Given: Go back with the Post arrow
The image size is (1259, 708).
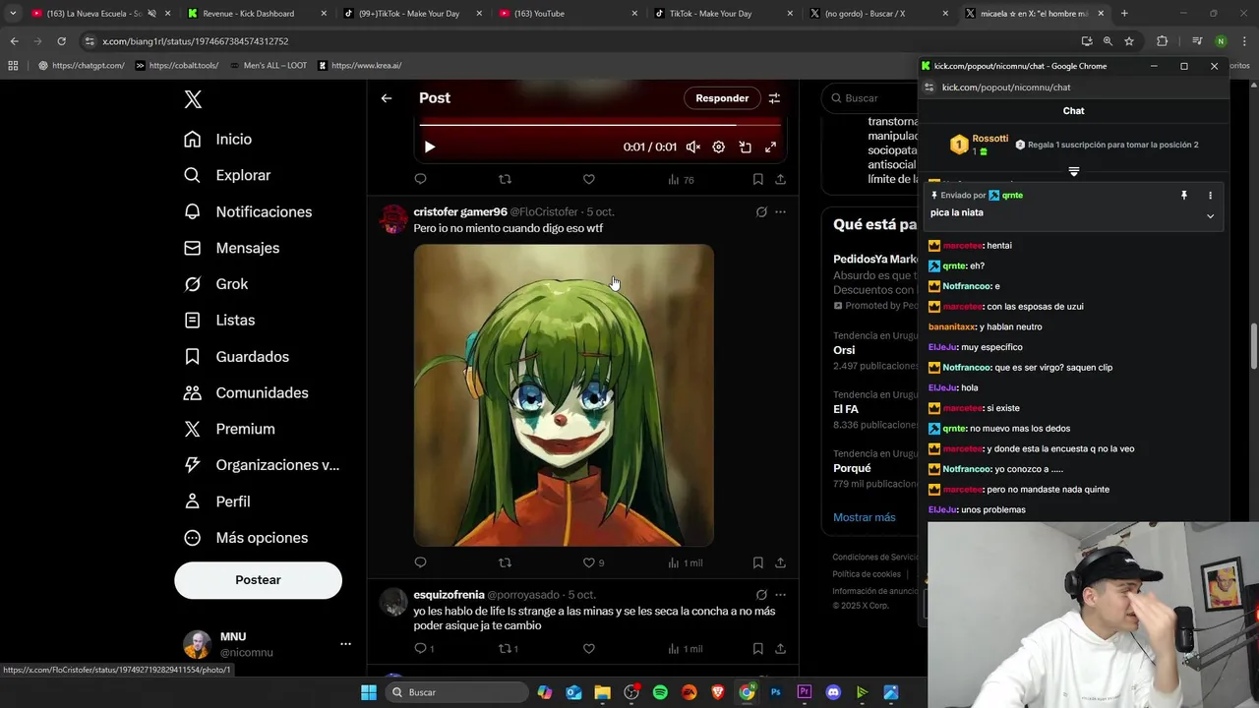Looking at the screenshot, I should (387, 98).
